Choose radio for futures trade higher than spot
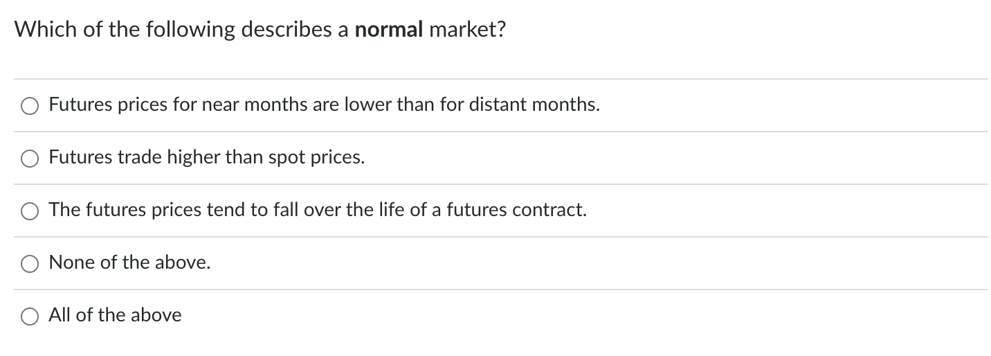 click(30, 159)
